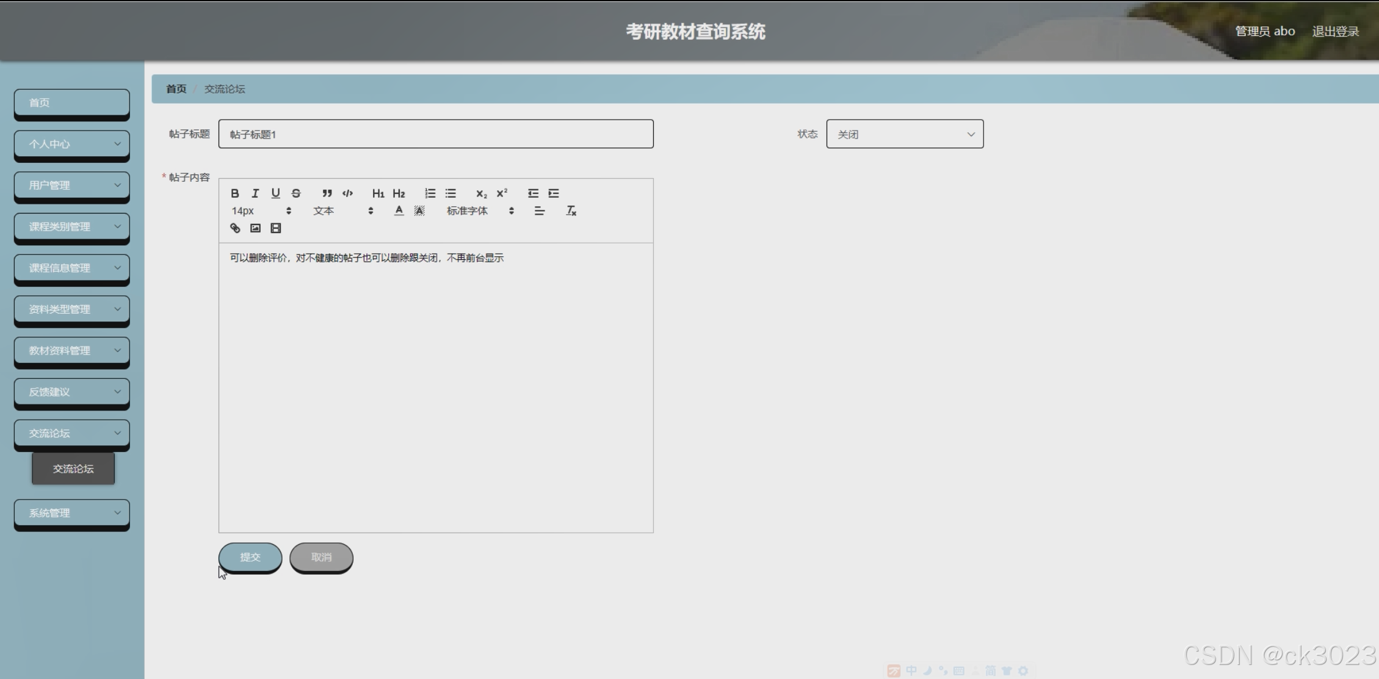Select 交流论坛 submenu item in sidebar
The image size is (1379, 679).
[73, 469]
